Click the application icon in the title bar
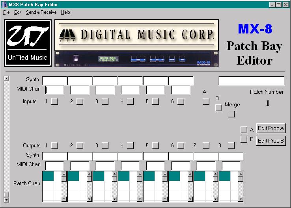Screen dimensions: 291x208 pyautogui.click(x=4, y=4)
